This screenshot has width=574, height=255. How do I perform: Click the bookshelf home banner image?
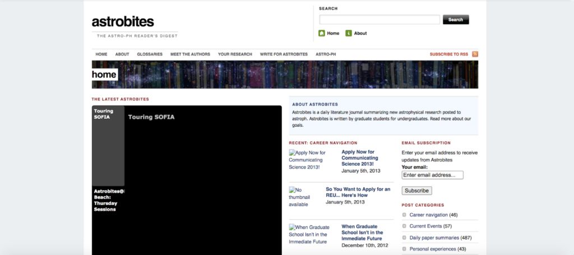pos(285,75)
